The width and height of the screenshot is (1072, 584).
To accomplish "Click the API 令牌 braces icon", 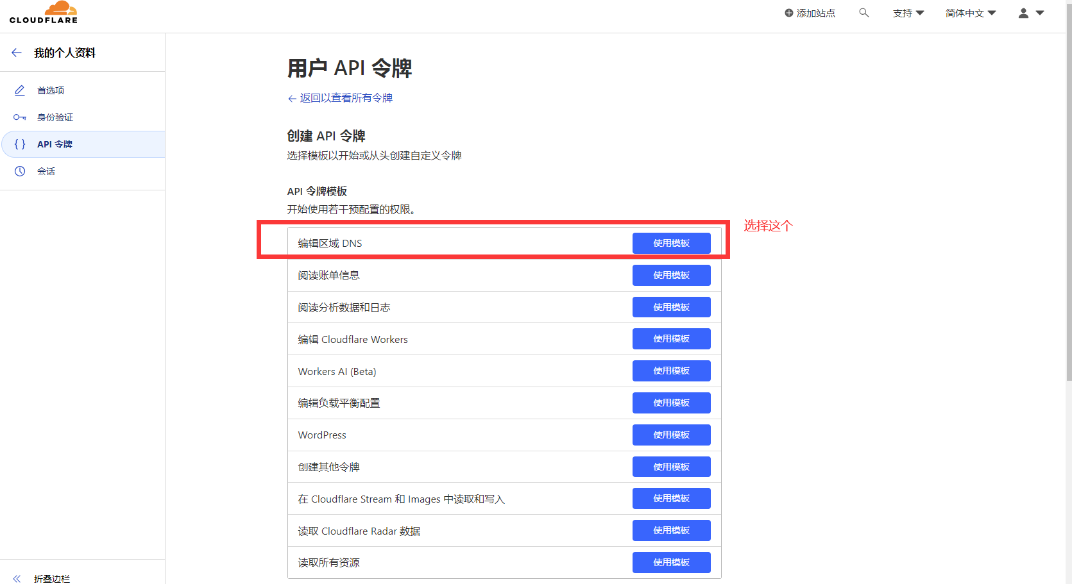I will coord(20,144).
